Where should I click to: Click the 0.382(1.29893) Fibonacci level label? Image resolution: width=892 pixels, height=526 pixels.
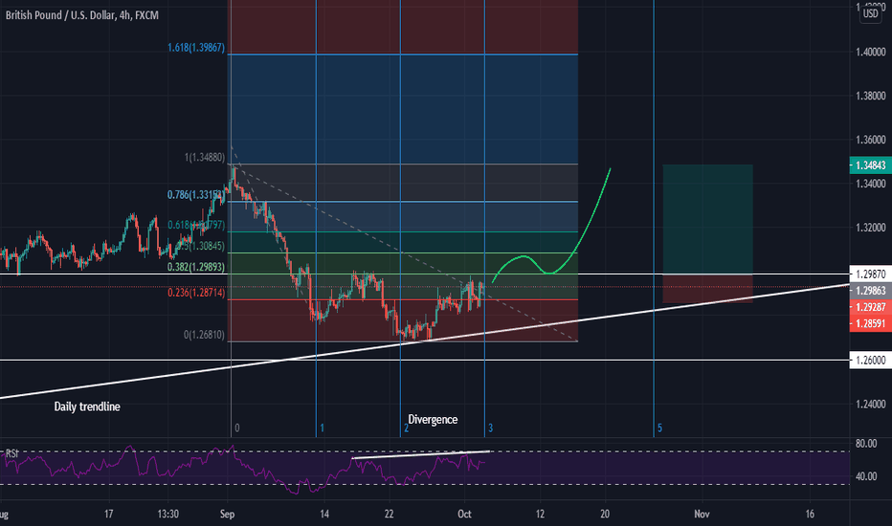(195, 267)
